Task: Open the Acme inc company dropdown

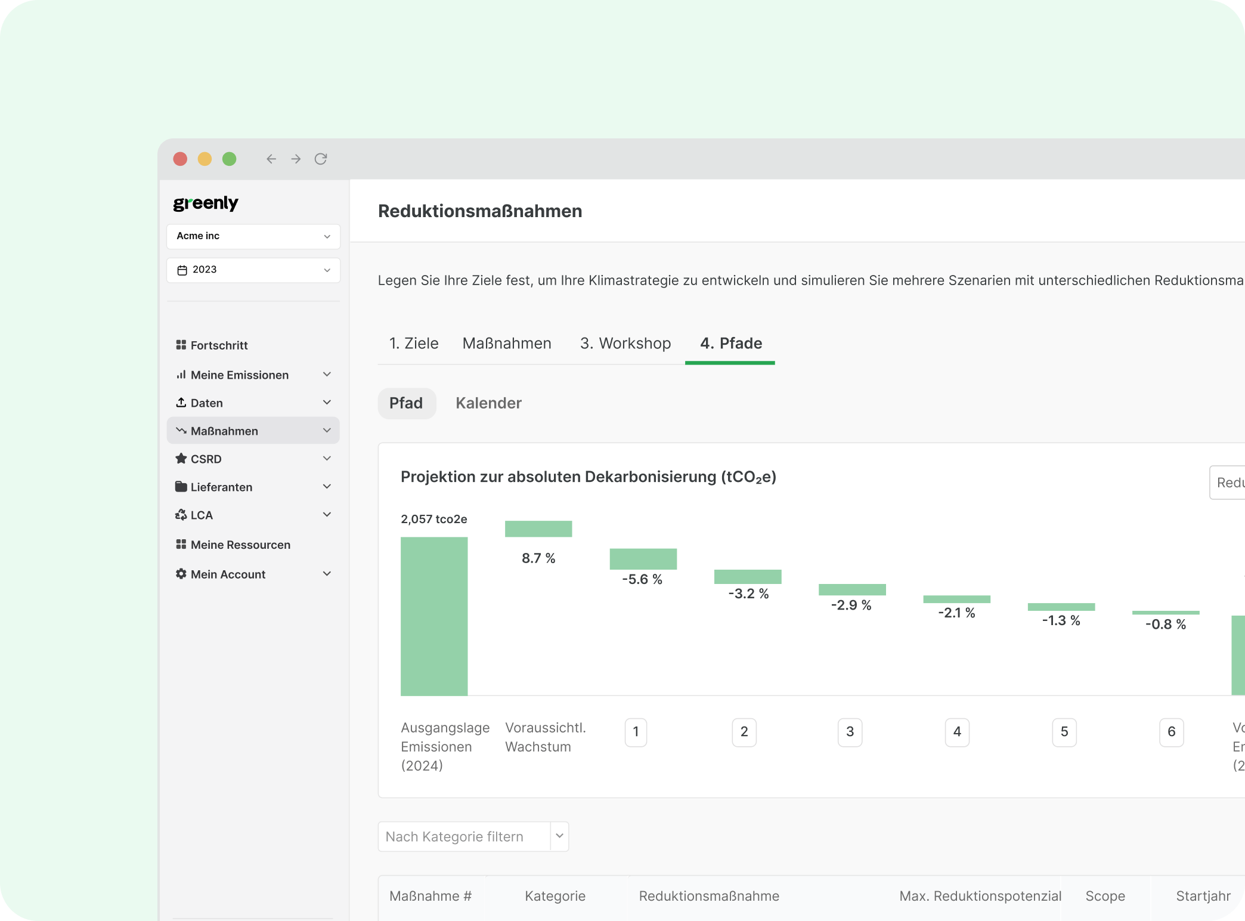Action: (x=253, y=236)
